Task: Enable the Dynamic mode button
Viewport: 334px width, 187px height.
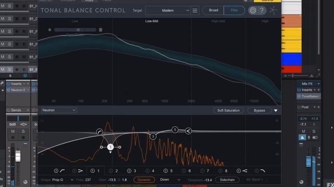Action: [x=144, y=180]
